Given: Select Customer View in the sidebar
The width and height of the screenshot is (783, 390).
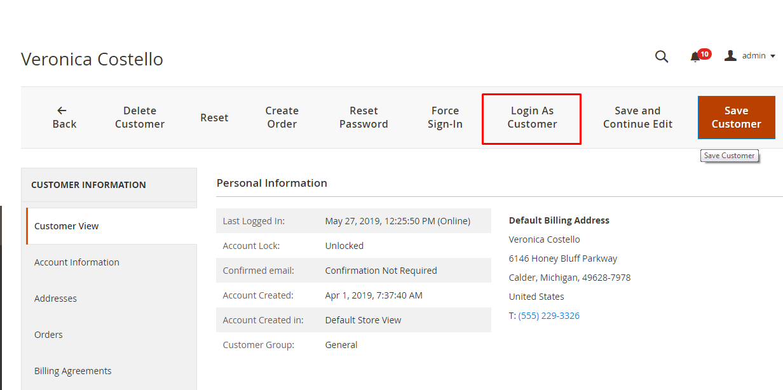Looking at the screenshot, I should coord(66,225).
